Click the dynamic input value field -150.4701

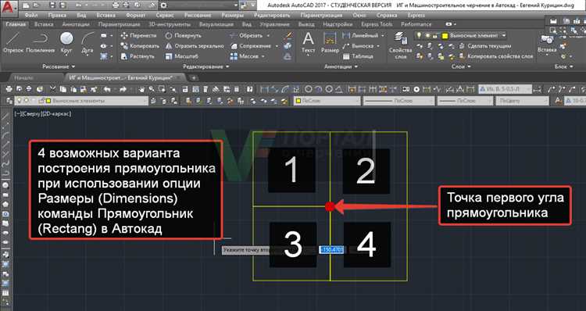point(331,250)
